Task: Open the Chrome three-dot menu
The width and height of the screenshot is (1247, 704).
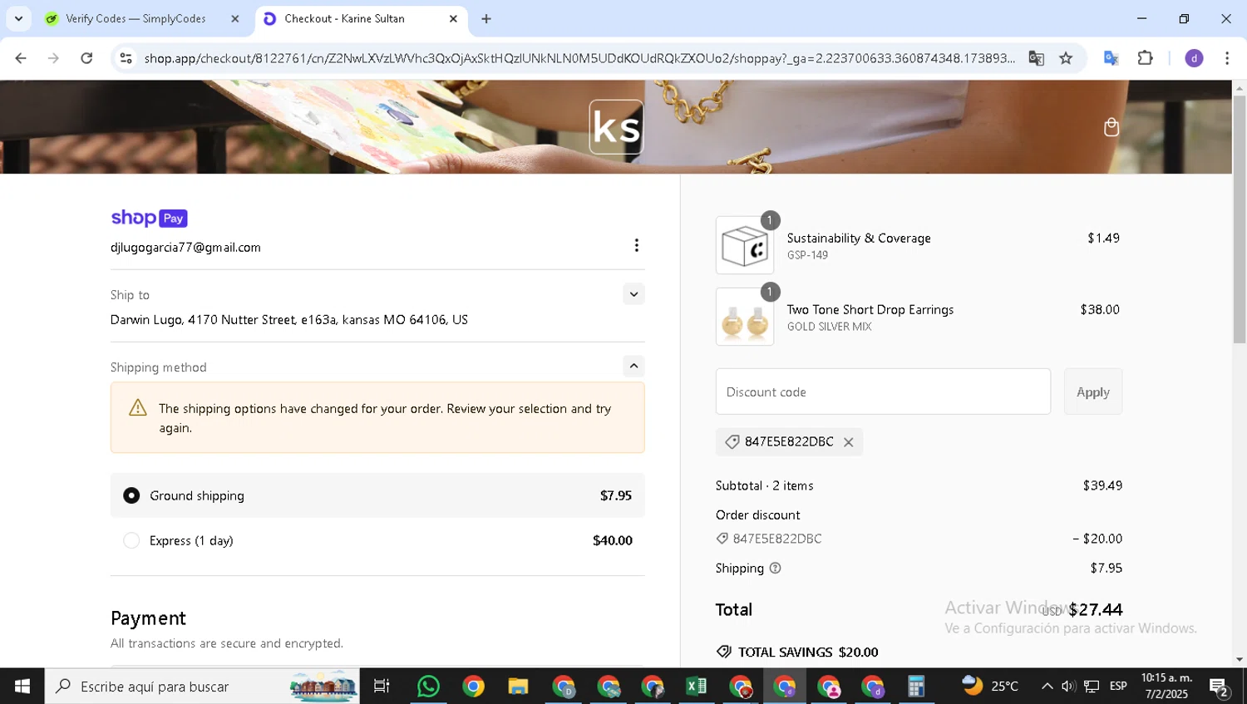Action: [1227, 58]
